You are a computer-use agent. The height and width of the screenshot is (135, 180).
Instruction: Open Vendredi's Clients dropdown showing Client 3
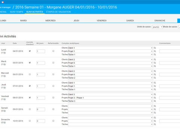(110, 94)
